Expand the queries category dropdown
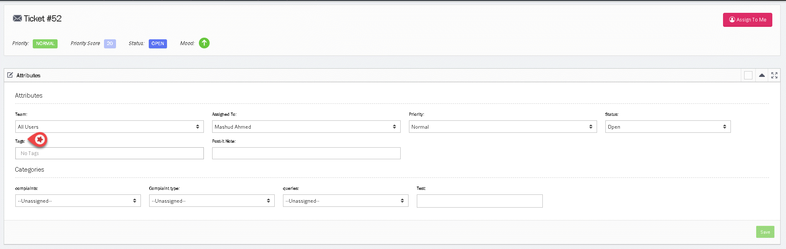This screenshot has height=249, width=786. click(x=345, y=201)
